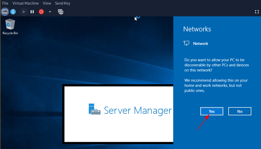Click the 'Network' connection name label
The height and width of the screenshot is (149, 261).
click(201, 44)
